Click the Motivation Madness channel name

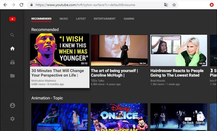[44, 81]
